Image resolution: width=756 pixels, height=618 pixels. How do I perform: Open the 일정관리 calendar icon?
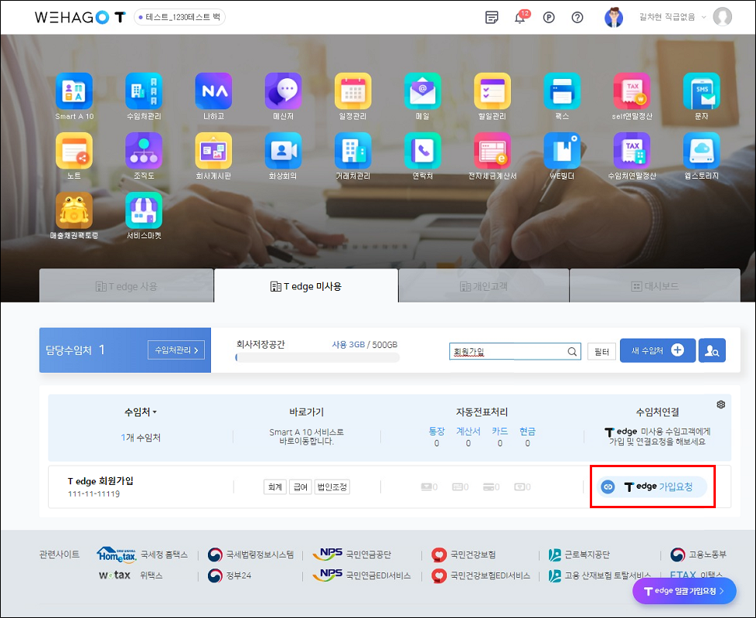[352, 91]
